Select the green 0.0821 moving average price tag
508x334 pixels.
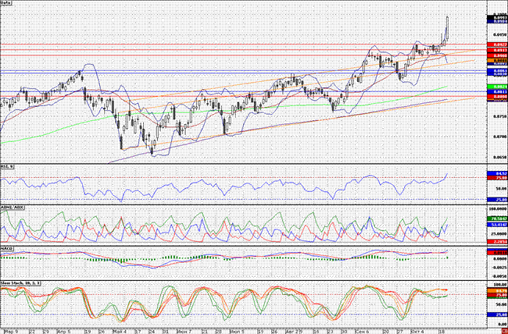point(496,86)
